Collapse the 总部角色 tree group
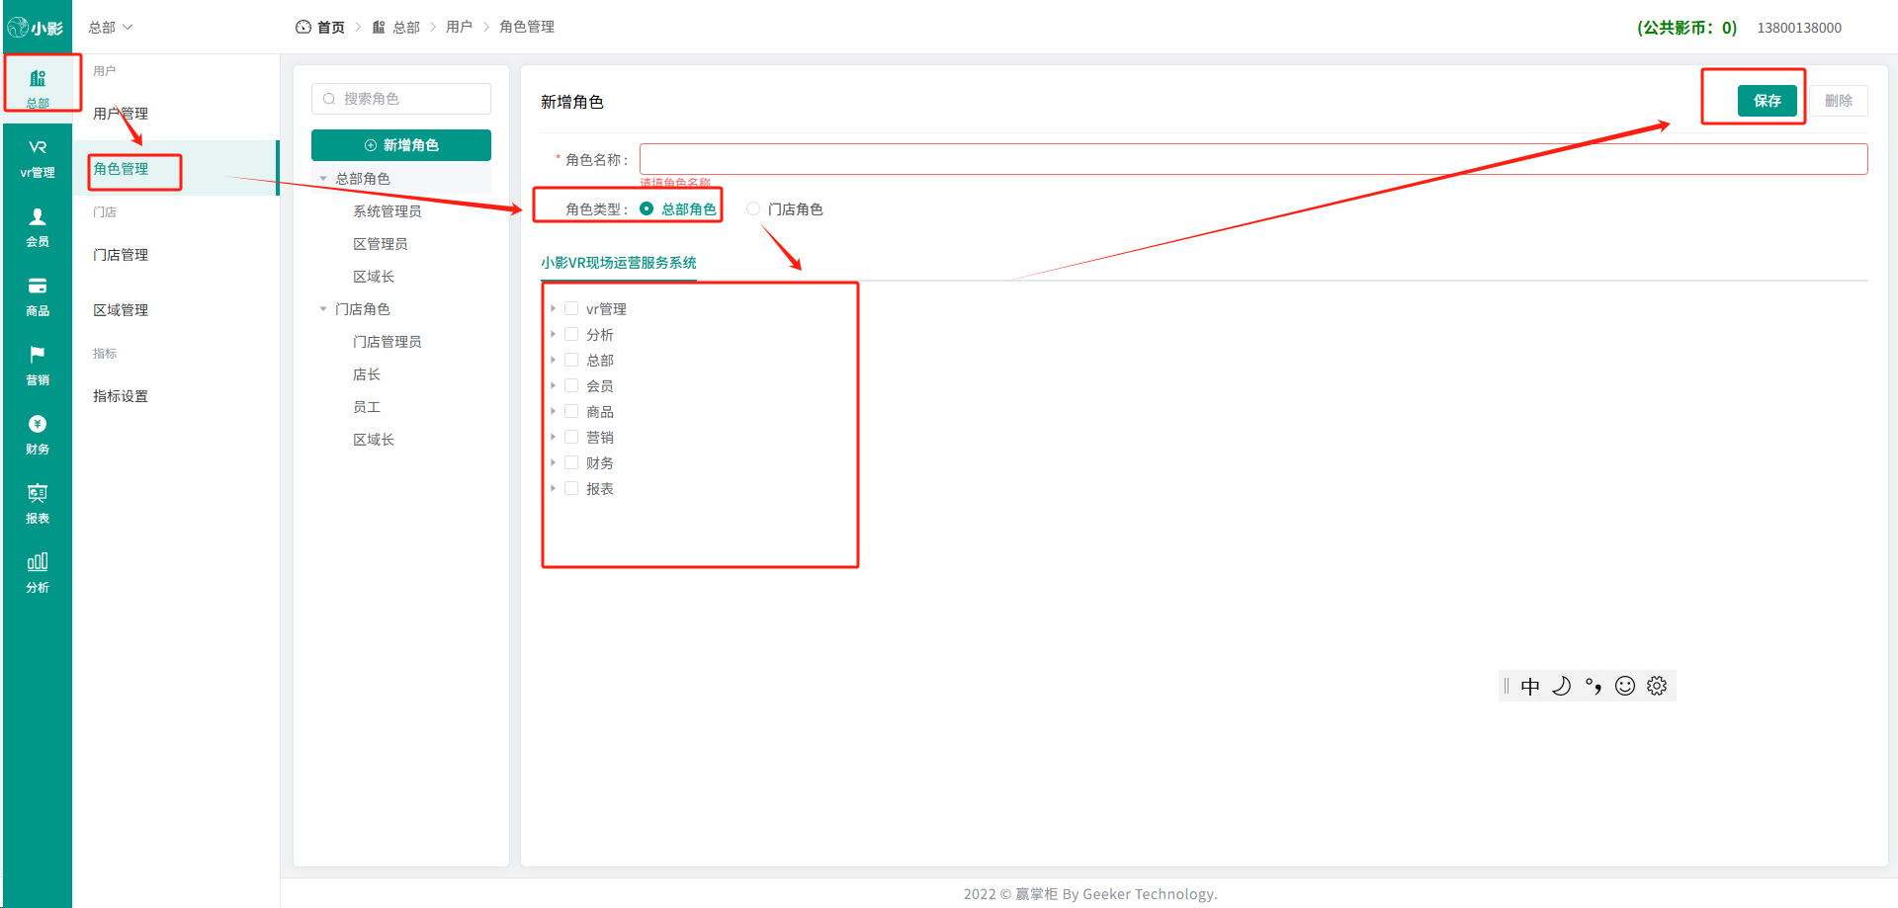Screen dimensions: 1898x908 (x=323, y=179)
